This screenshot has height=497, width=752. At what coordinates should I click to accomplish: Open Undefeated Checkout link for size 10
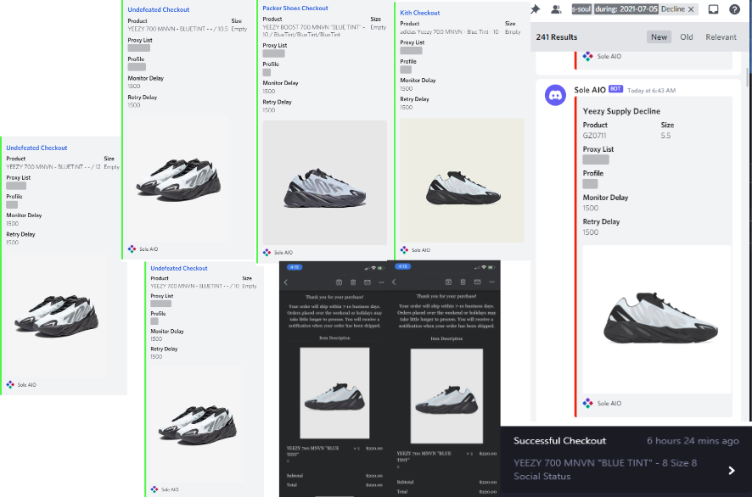[x=179, y=268]
